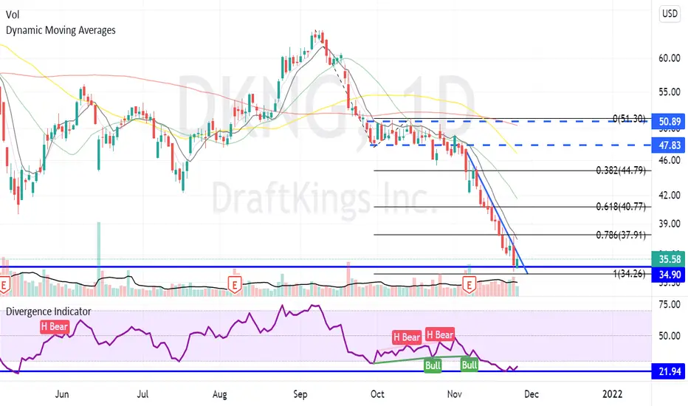The height and width of the screenshot is (406, 688).
Task: Select the 34.90 blue price label
Action: [669, 275]
